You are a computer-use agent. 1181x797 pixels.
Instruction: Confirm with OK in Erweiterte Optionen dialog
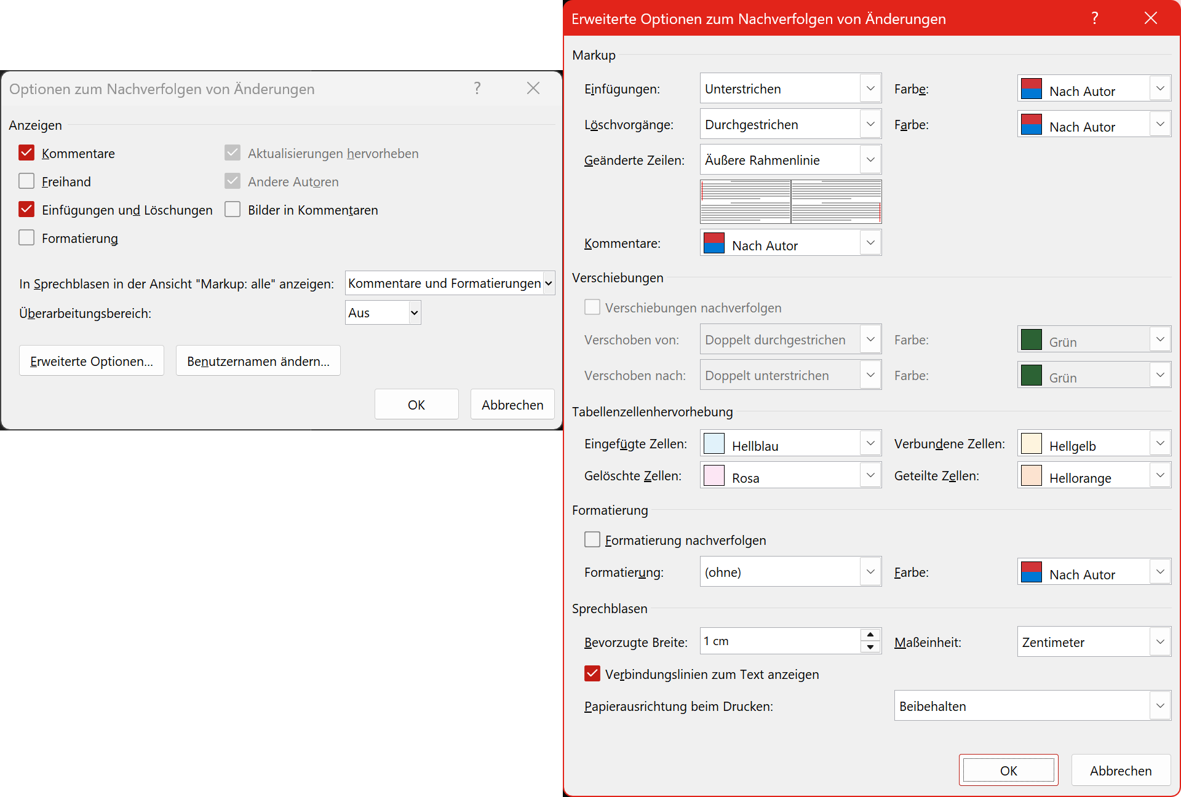1008,771
